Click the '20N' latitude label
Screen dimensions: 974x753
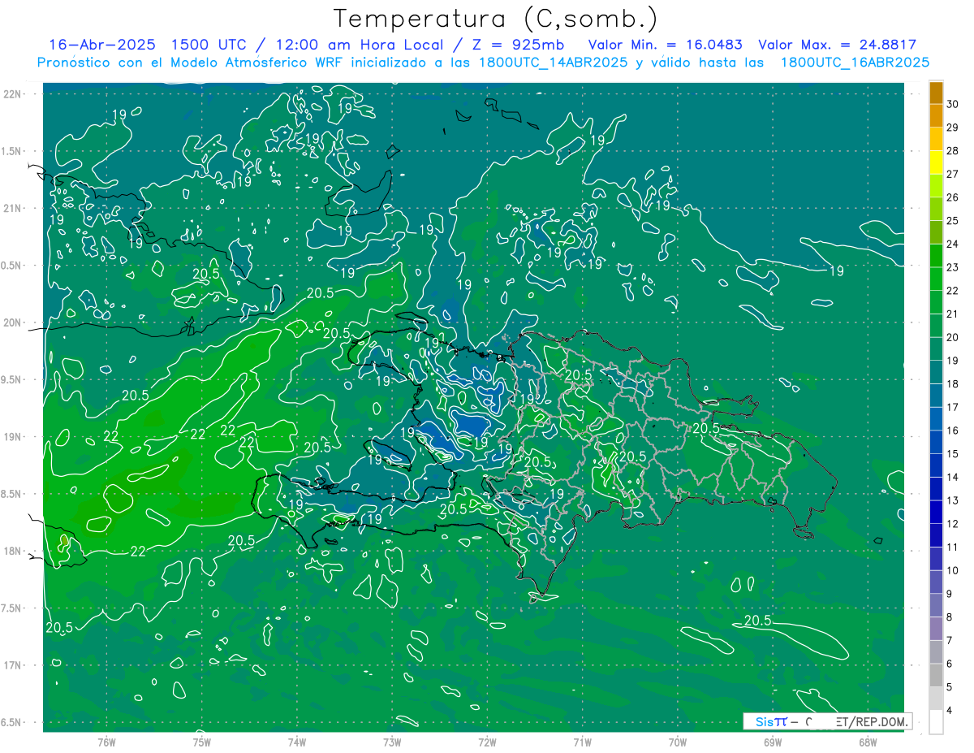(12, 322)
